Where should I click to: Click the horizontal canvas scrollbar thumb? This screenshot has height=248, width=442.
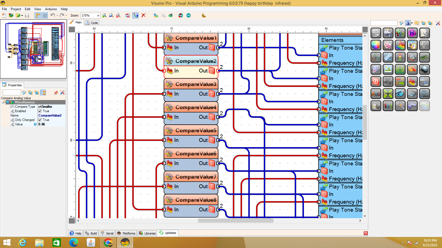[235, 220]
